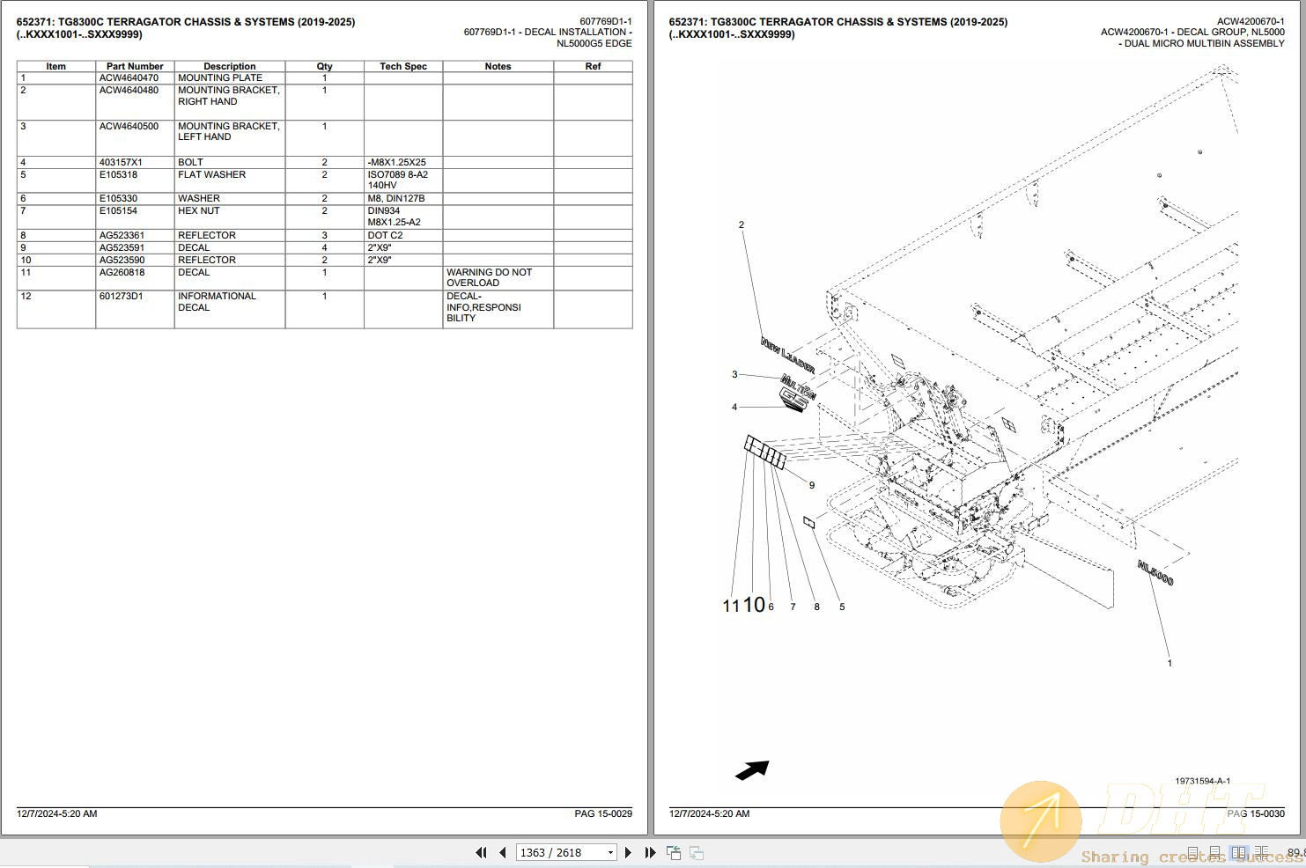Click MOUNTING BRACKET, RIGHT HAND description
This screenshot has height=868, width=1306.
229,95
